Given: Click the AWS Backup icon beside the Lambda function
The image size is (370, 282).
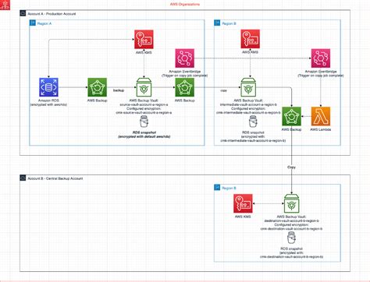Looking at the screenshot, I should 291,116.
